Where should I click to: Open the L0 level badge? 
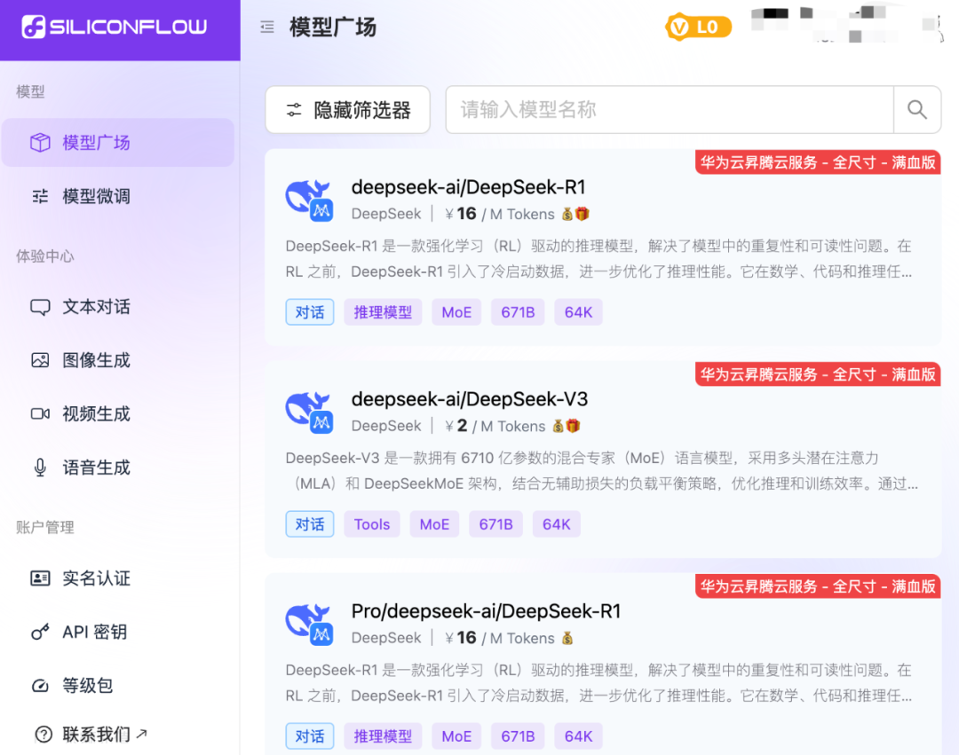(698, 27)
